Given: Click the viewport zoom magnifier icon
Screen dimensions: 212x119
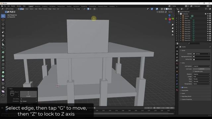Looking at the screenshot, I should point(173,25).
